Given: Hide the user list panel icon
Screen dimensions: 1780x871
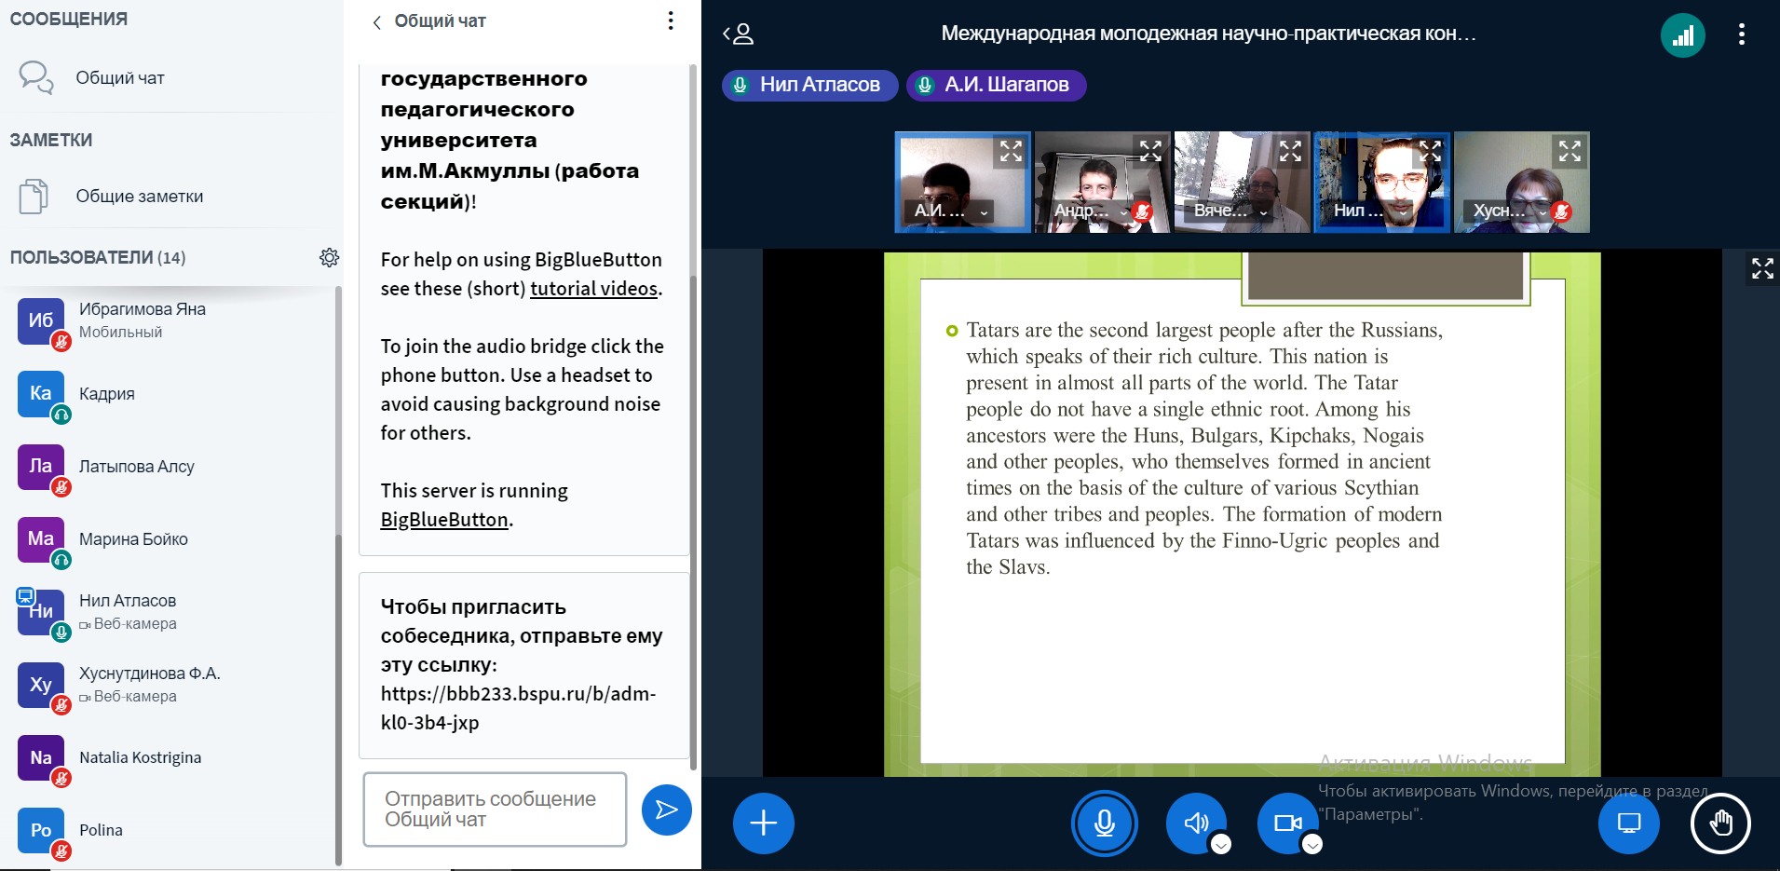Looking at the screenshot, I should tap(739, 34).
